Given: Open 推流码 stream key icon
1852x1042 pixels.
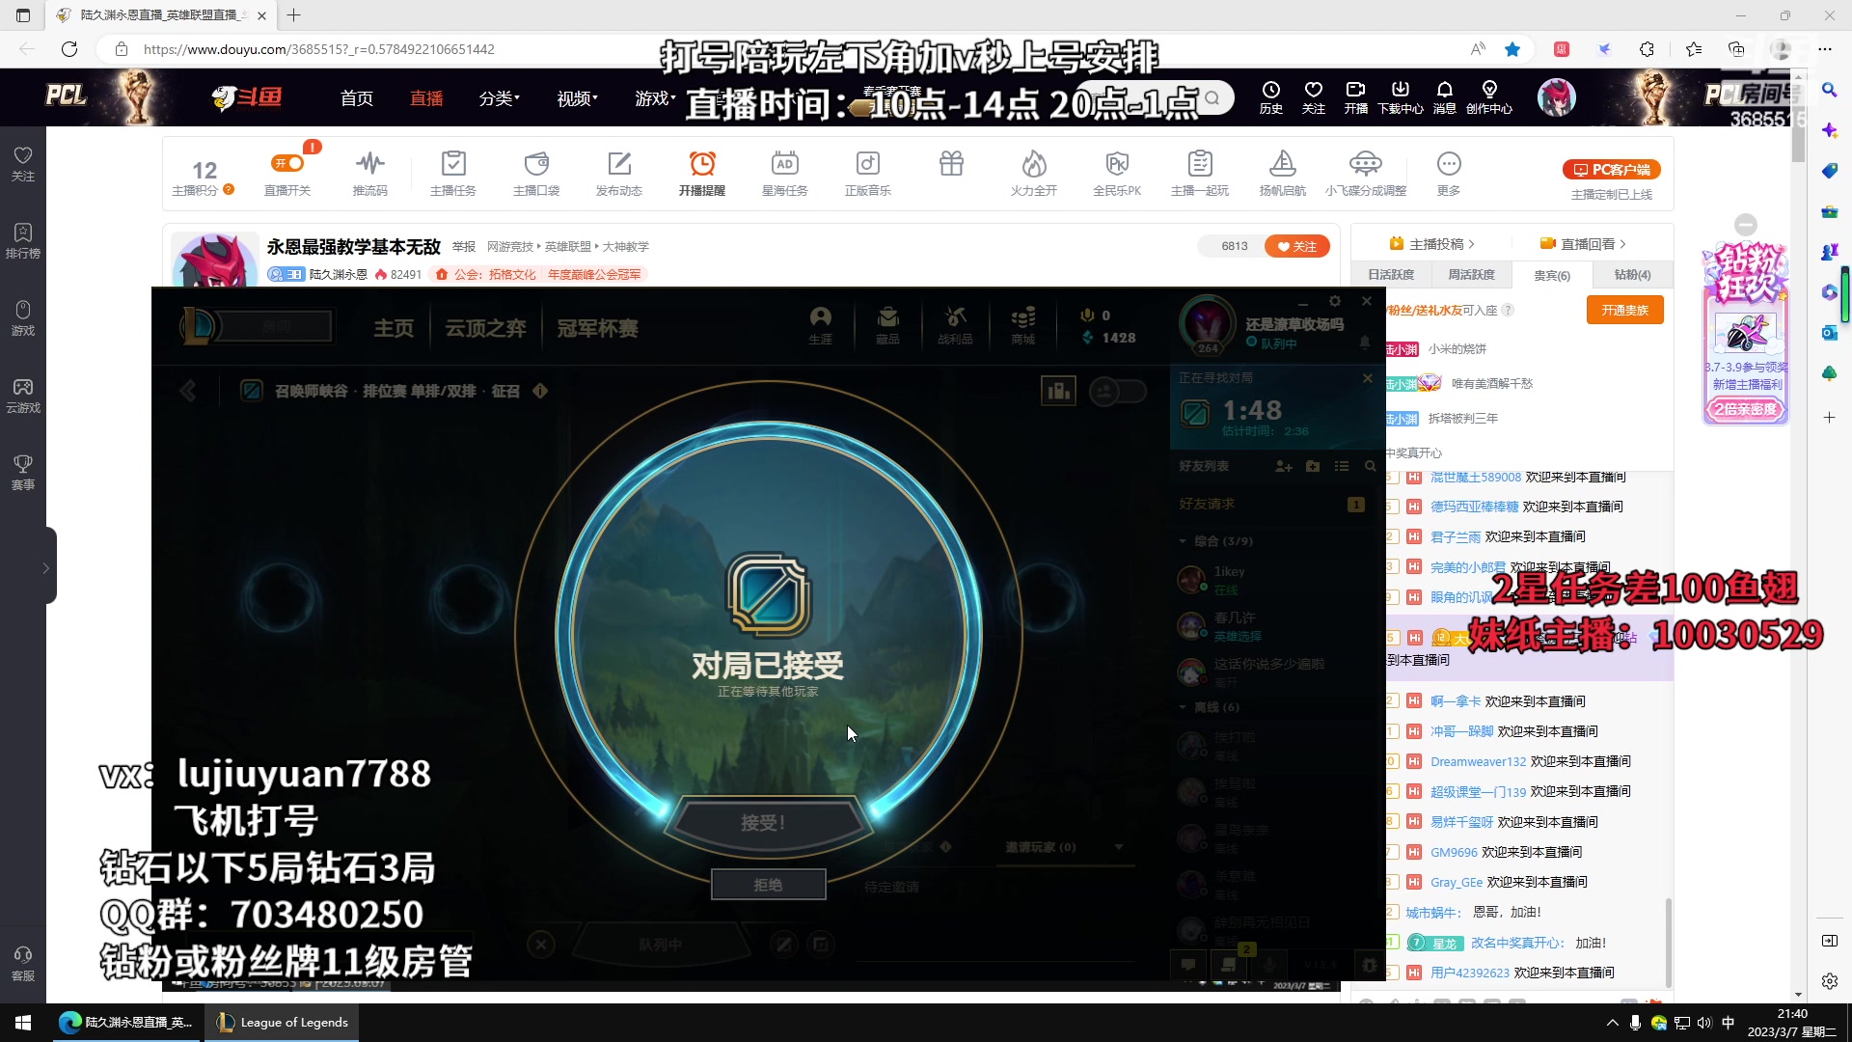Looking at the screenshot, I should (370, 174).
